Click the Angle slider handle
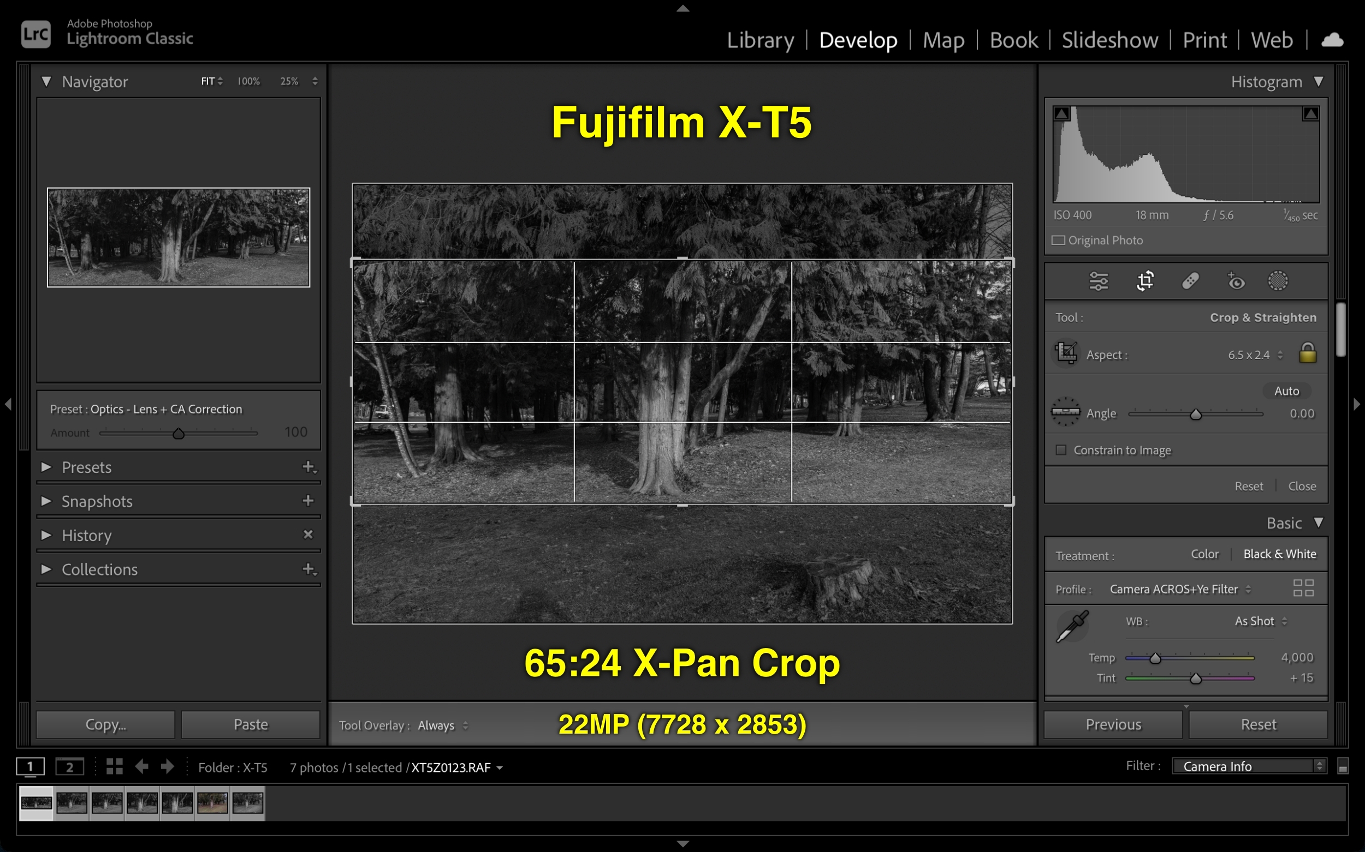The height and width of the screenshot is (852, 1365). click(1195, 415)
